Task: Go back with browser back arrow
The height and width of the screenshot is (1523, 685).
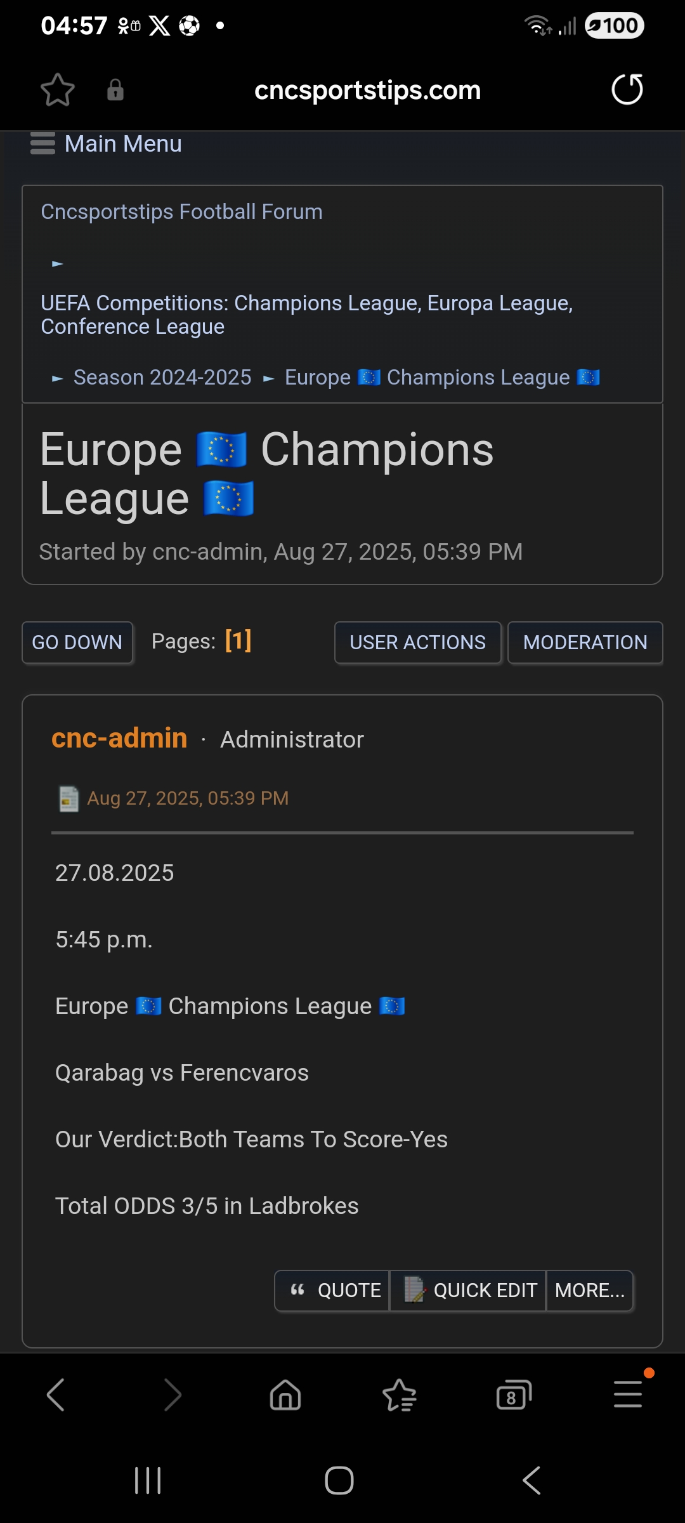Action: pyautogui.click(x=56, y=1395)
